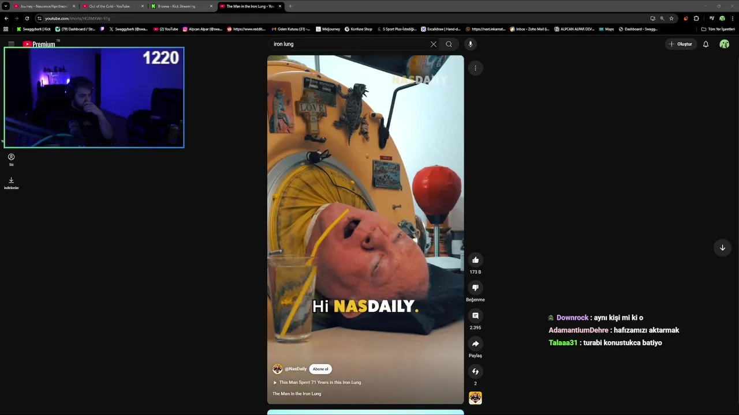This screenshot has width=739, height=415.
Task: Open the 'Tüm Yer İşaretleri' bookmarks folder
Action: (x=718, y=29)
